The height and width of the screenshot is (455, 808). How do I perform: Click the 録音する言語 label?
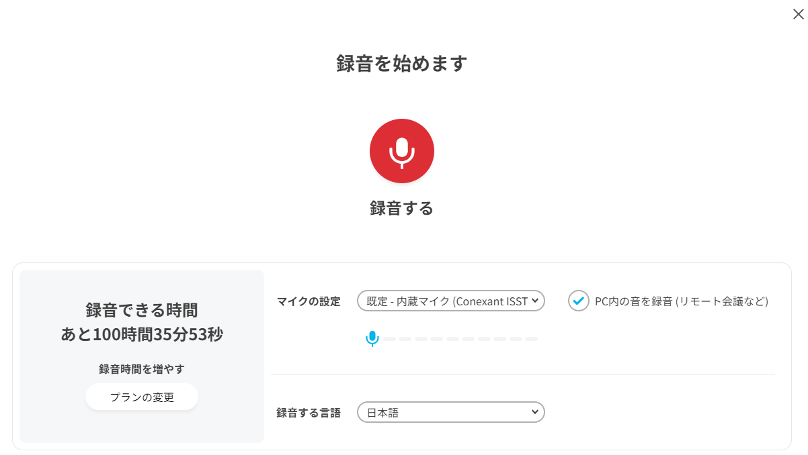click(309, 413)
